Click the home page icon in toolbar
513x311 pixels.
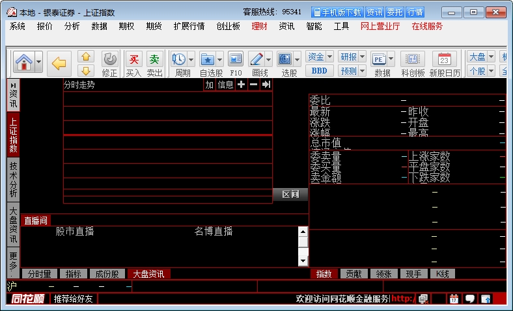23,62
